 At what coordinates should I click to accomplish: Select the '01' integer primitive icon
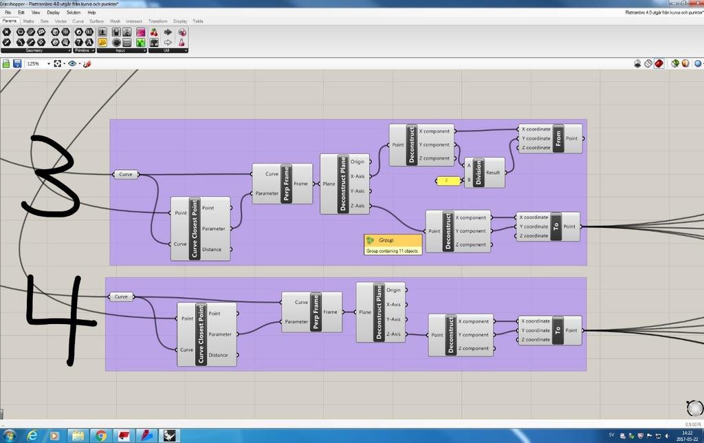point(89,32)
